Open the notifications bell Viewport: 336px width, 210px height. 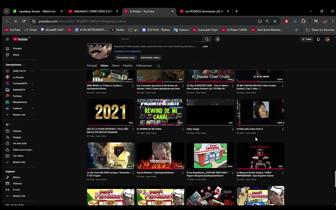(x=318, y=39)
